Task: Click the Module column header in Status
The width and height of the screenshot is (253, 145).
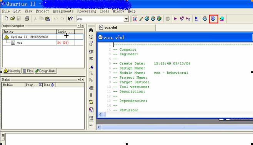Action: [x=13, y=85]
